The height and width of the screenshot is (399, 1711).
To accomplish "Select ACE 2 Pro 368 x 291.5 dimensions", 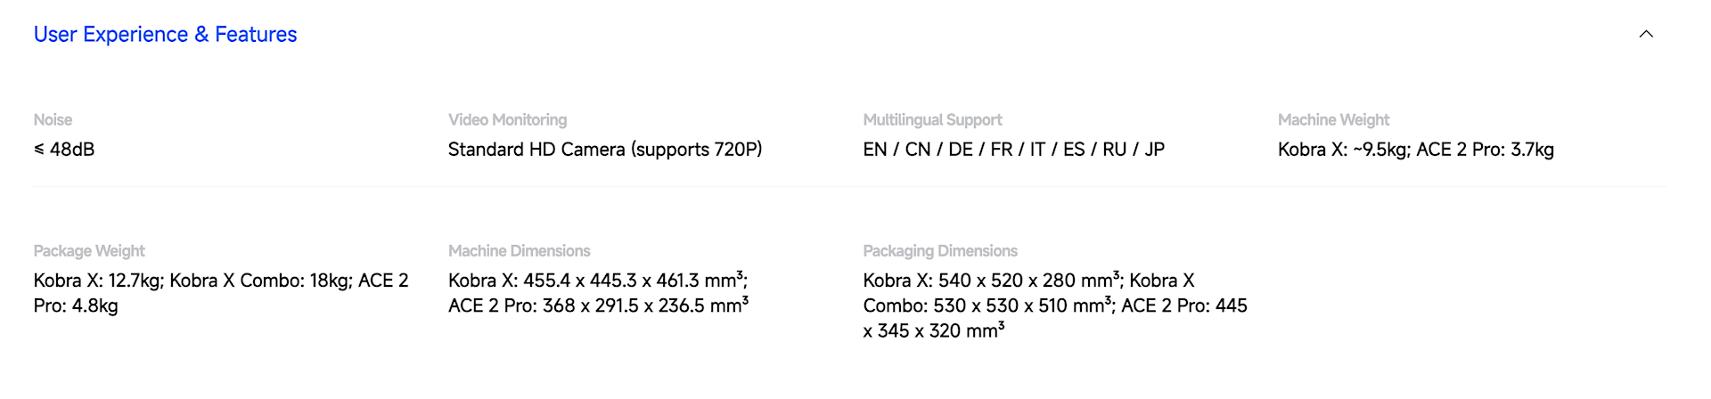I will coord(597,305).
